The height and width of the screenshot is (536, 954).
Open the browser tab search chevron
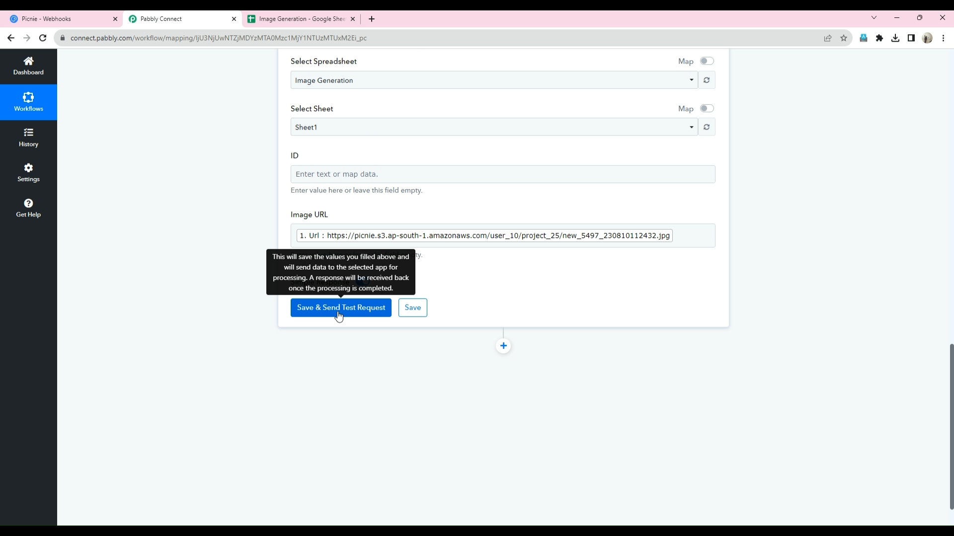coord(874,18)
